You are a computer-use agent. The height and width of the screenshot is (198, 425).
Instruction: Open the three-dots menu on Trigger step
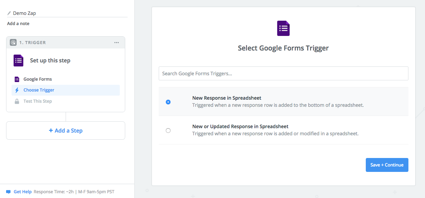(x=116, y=42)
